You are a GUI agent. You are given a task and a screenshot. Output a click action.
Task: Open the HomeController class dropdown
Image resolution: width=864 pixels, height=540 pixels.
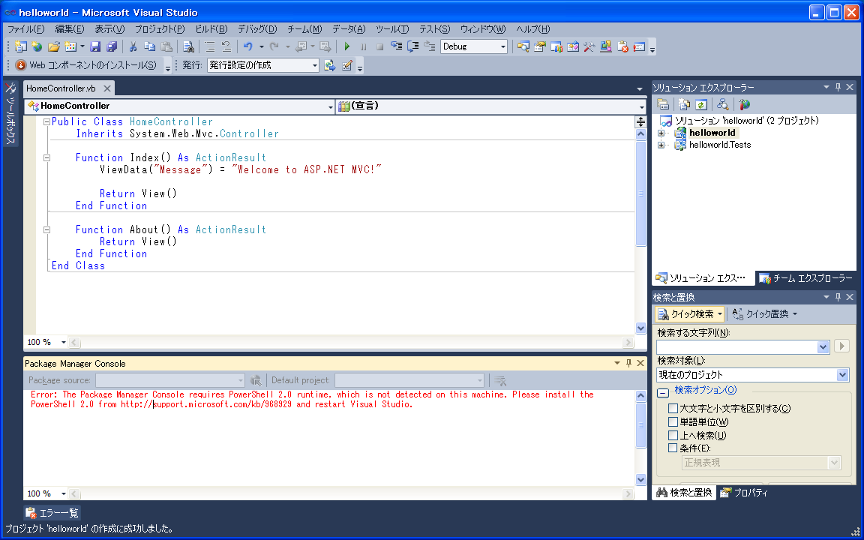click(x=331, y=106)
